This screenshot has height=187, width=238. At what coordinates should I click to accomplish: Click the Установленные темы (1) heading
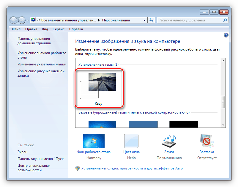click(98, 65)
